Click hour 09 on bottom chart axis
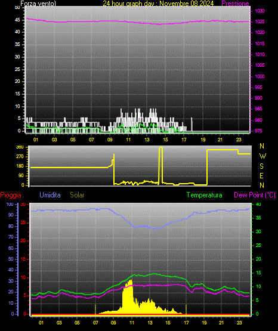Image resolution: width=278 pixels, height=331 pixels. (113, 323)
